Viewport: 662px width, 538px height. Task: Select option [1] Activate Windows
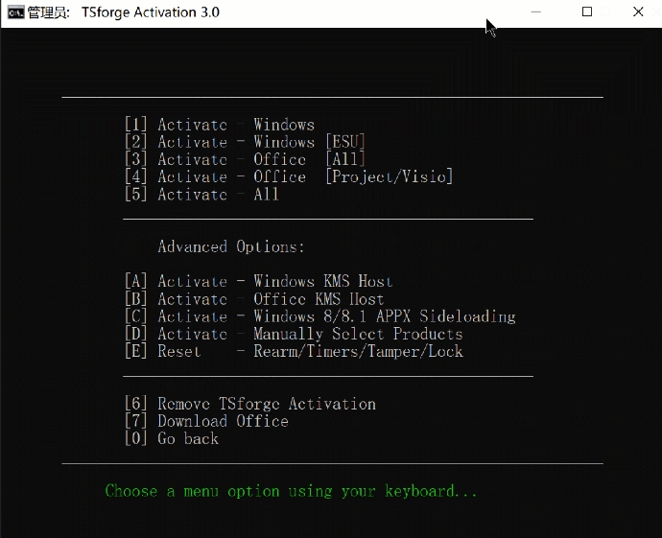point(219,125)
